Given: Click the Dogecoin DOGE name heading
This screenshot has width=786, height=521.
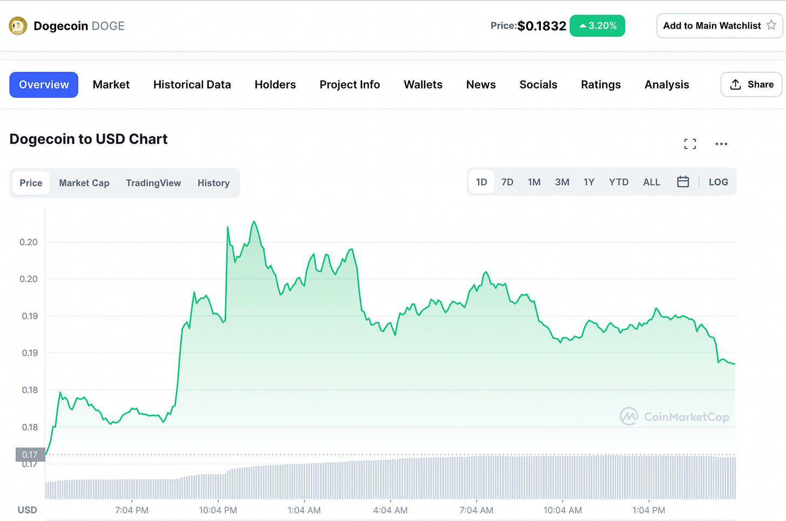Looking at the screenshot, I should point(79,26).
